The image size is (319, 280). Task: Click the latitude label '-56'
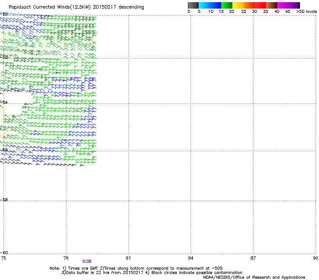click(x=4, y=149)
